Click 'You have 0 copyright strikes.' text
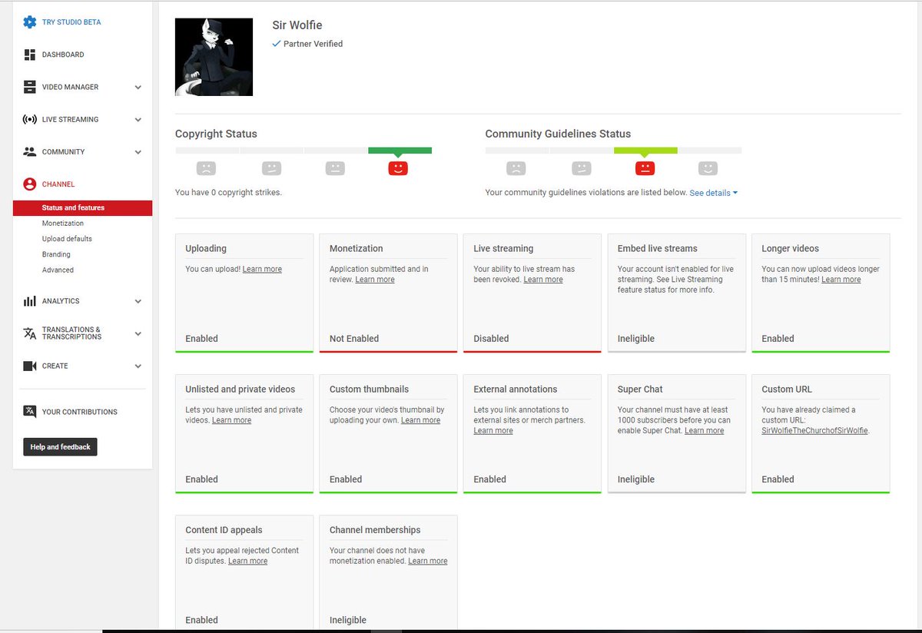Image resolution: width=922 pixels, height=633 pixels. (228, 192)
